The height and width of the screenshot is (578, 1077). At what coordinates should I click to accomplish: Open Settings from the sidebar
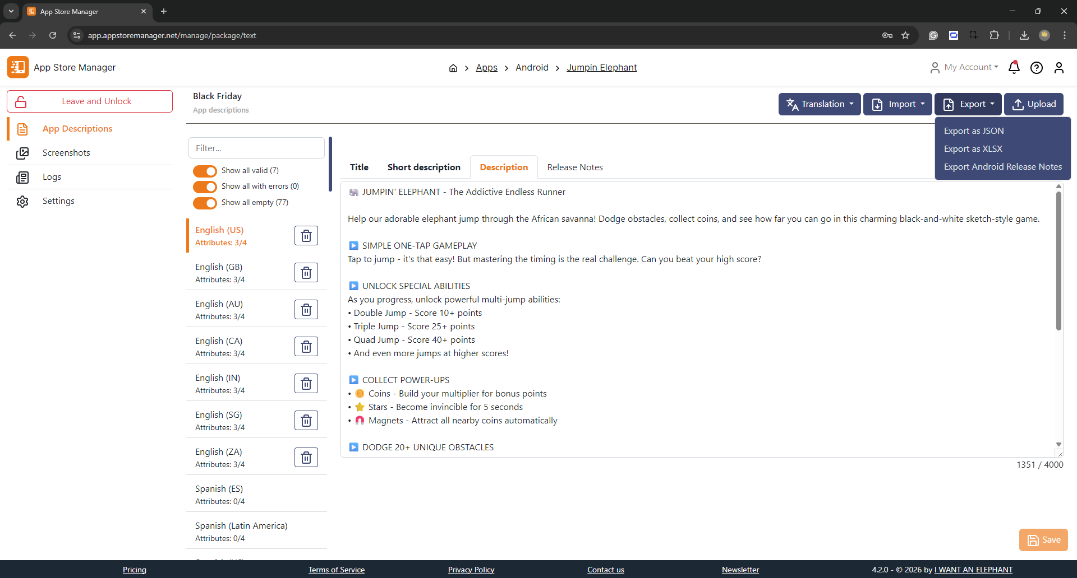pyautogui.click(x=58, y=201)
